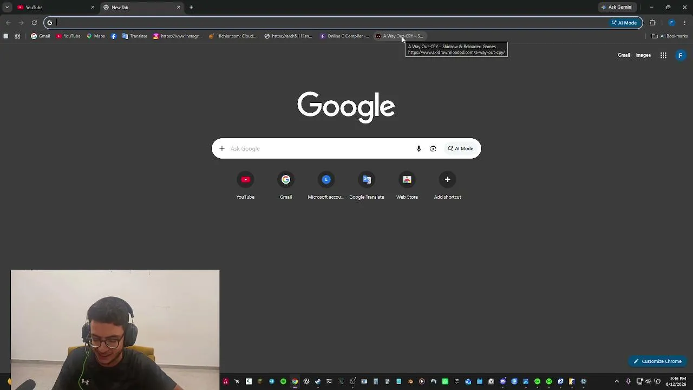The image size is (693, 390).
Task: Open the Google Translate shortcut tile
Action: 367,185
